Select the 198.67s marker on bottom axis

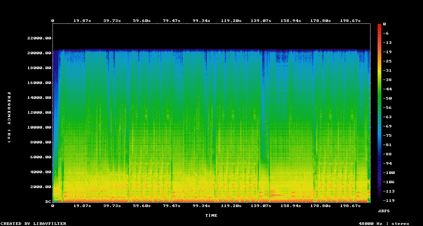tap(350, 206)
